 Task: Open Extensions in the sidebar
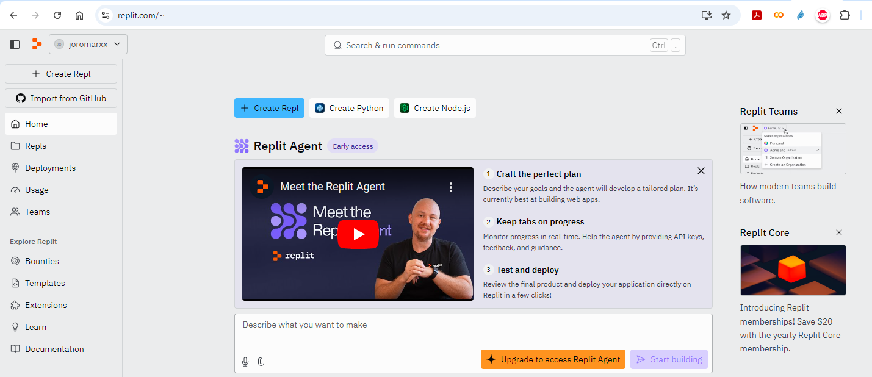[x=61, y=305]
